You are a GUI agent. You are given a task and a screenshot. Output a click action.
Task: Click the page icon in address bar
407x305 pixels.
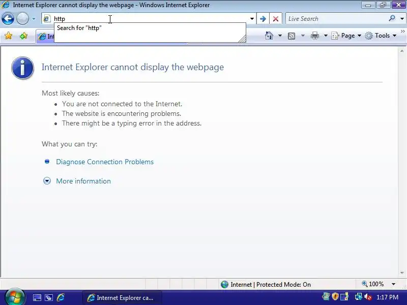point(47,19)
